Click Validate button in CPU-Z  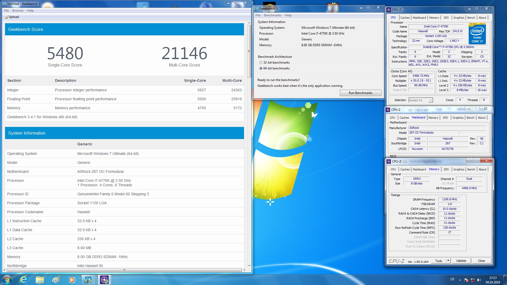point(461,261)
